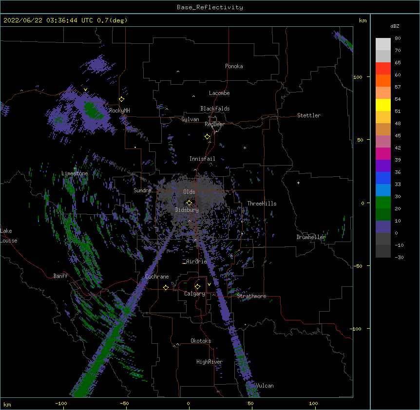Click the yellow diamond marker south of Cochrane
This screenshot has height=410, width=420.
point(166,287)
